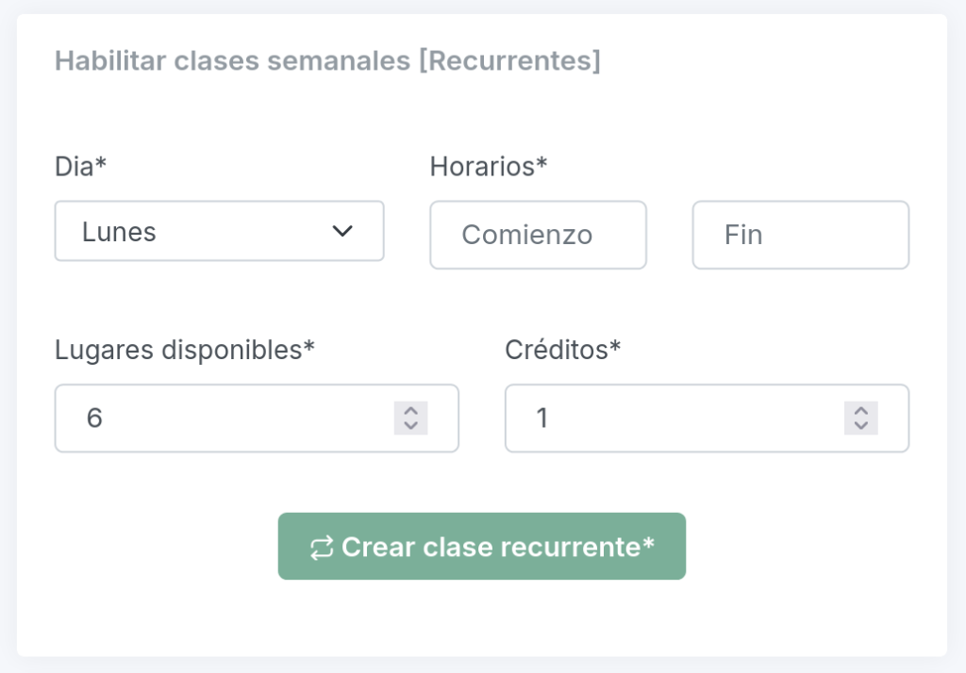Click the Lugares disponibles stepper control
Viewport: 966px width, 673px height.
pos(410,419)
